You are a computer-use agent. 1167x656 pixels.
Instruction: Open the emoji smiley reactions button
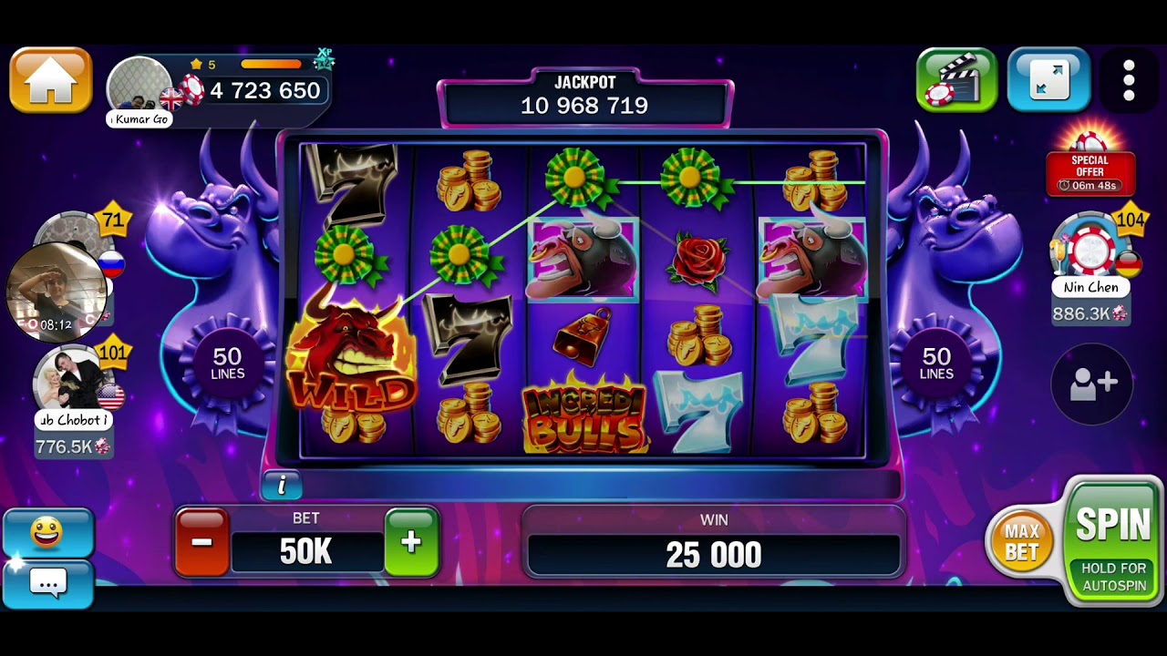tap(47, 533)
